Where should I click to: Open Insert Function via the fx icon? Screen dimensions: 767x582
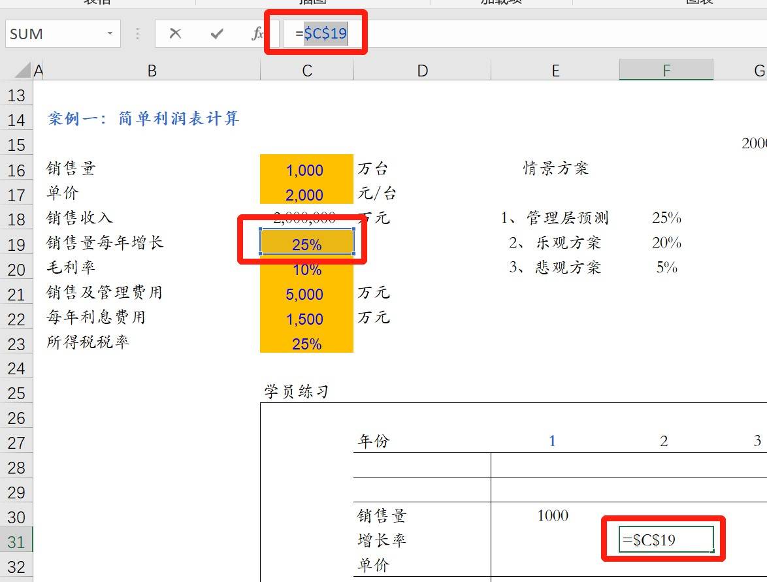(x=257, y=33)
